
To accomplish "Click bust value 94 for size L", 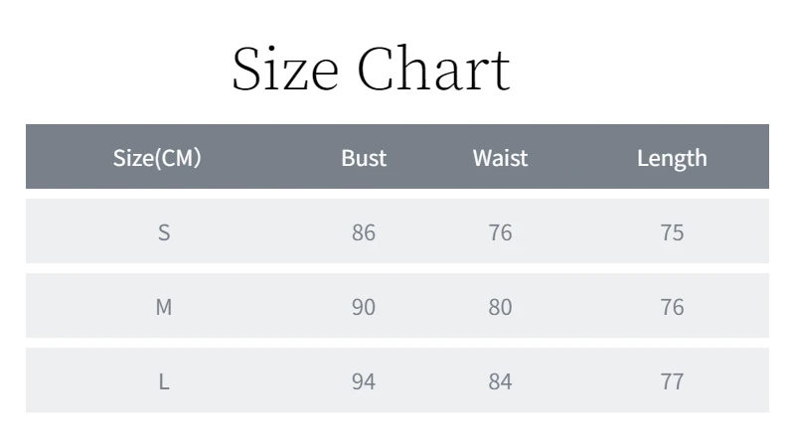I will pos(364,381).
